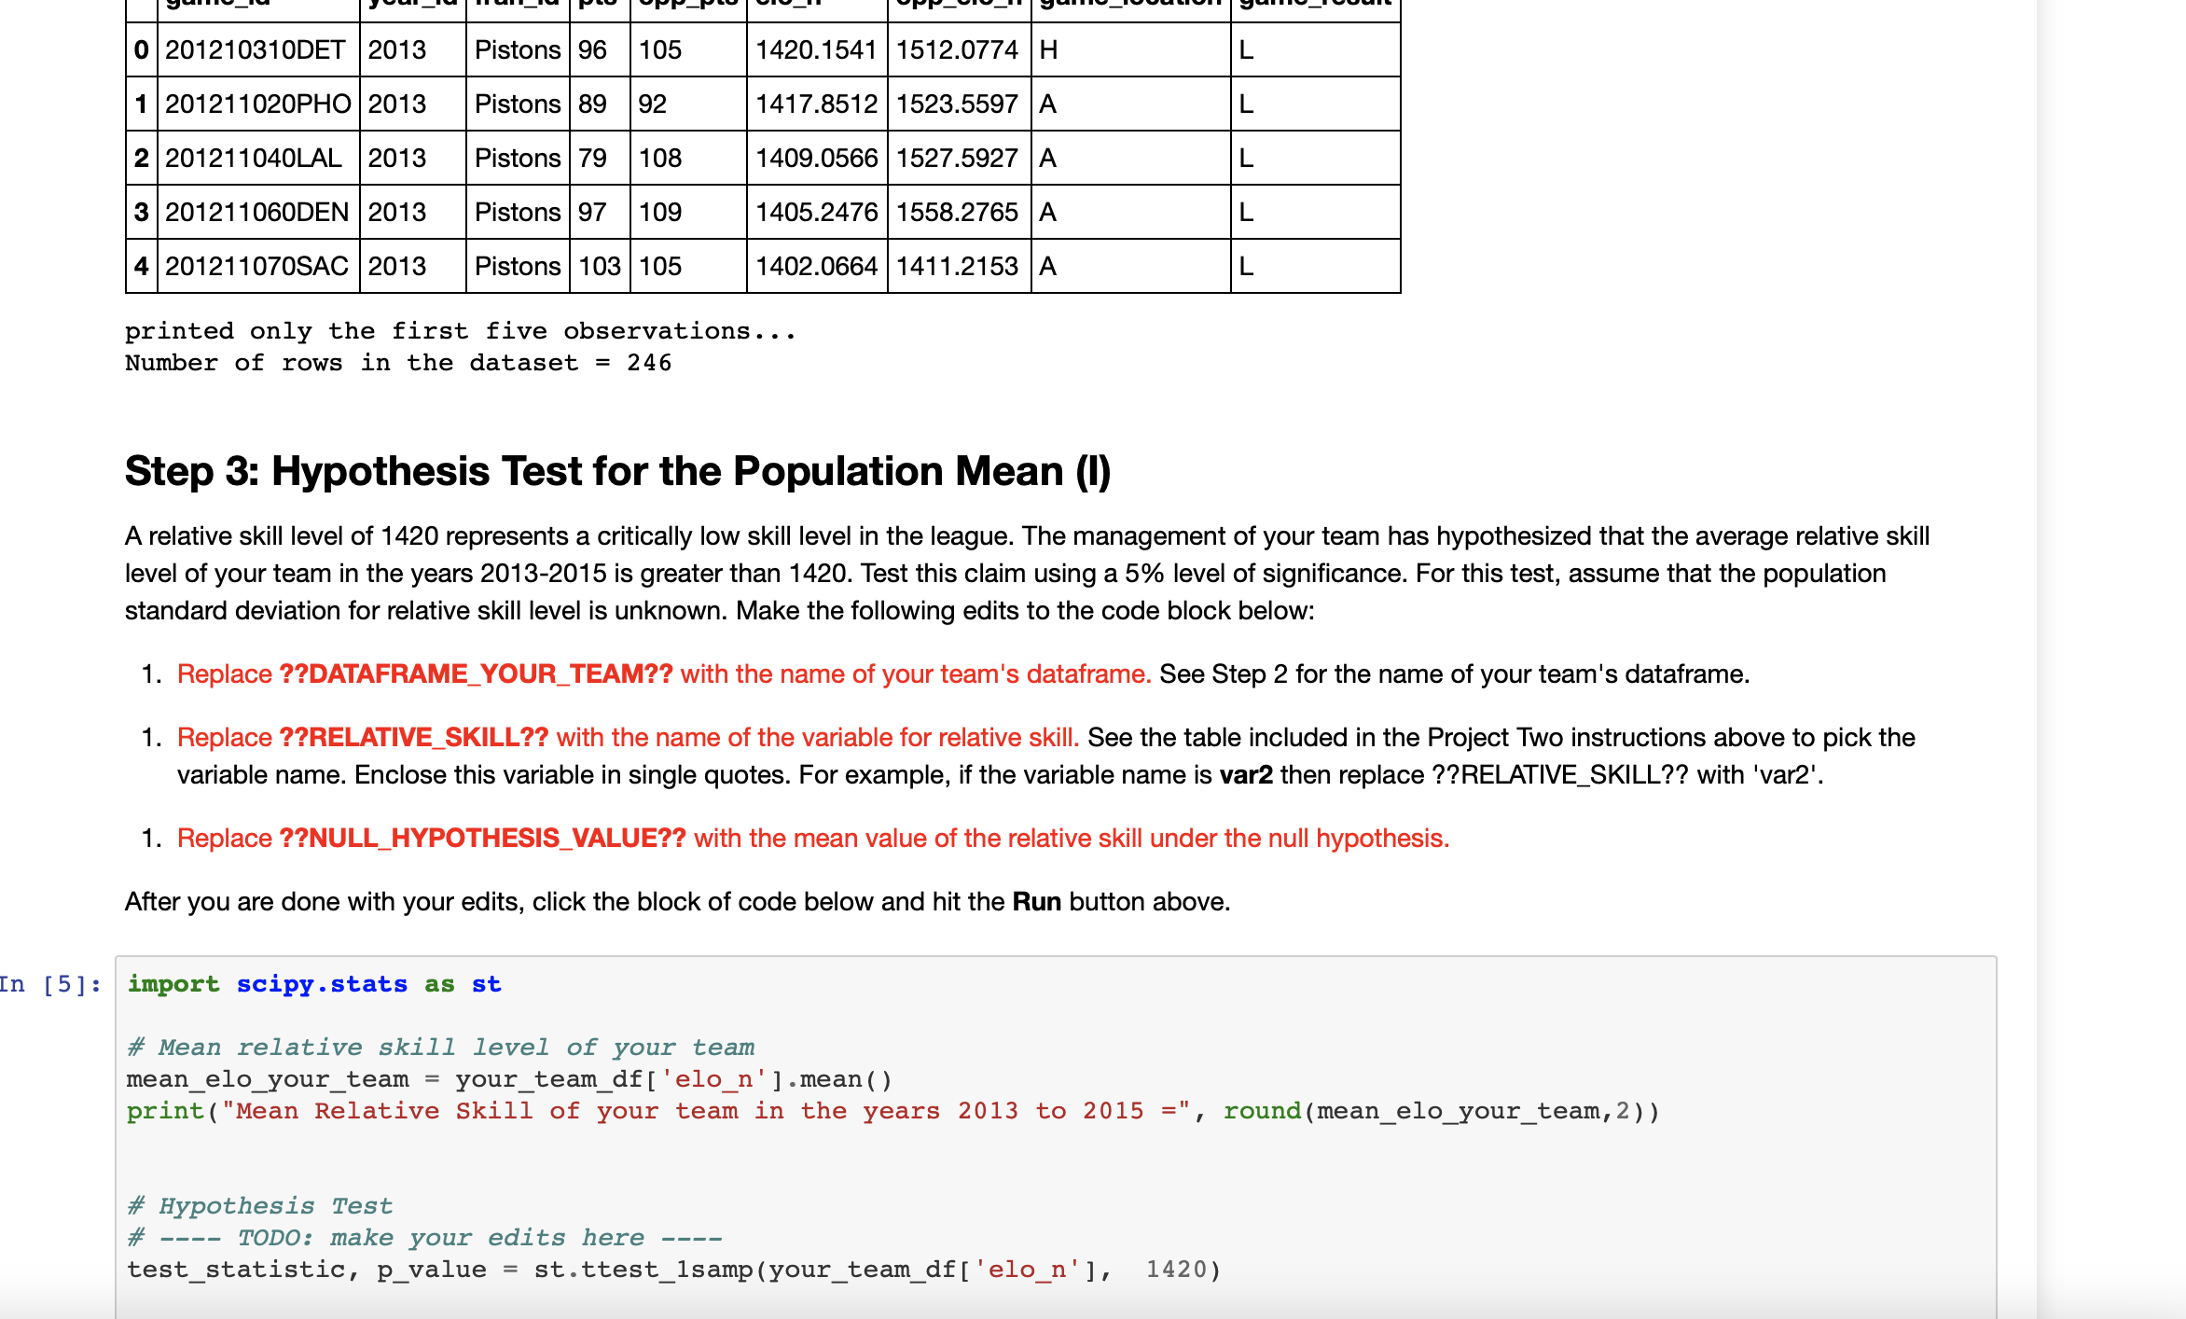Click the TODO make your edits comment
The image size is (2186, 1319).
pos(424,1237)
